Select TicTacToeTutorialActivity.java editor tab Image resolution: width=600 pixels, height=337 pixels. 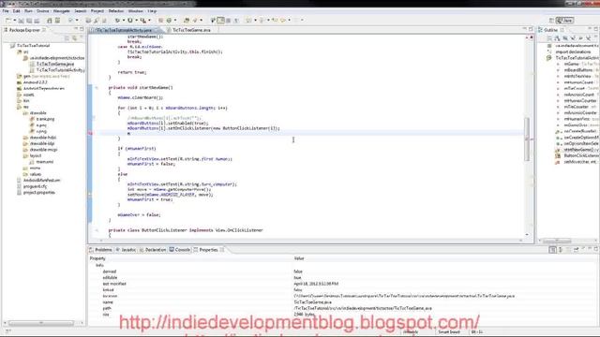[x=124, y=30]
